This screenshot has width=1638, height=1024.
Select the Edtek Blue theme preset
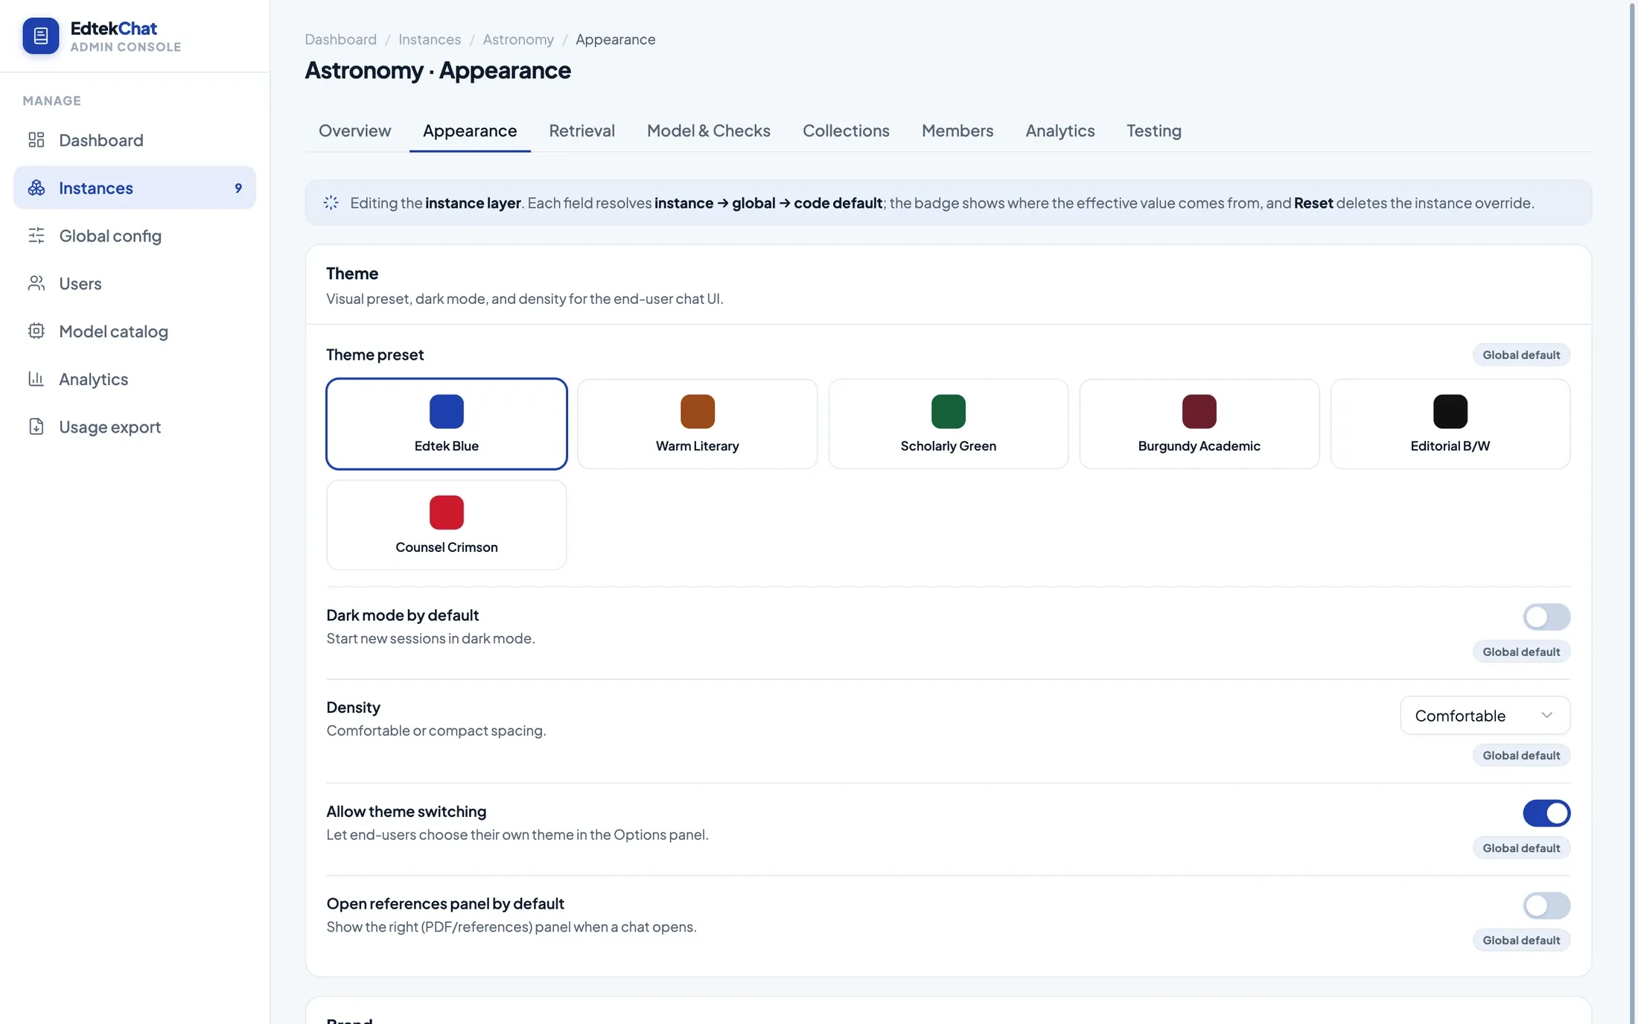tap(447, 424)
